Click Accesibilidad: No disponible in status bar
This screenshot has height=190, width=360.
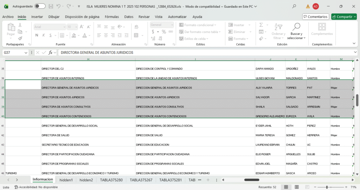36,187
